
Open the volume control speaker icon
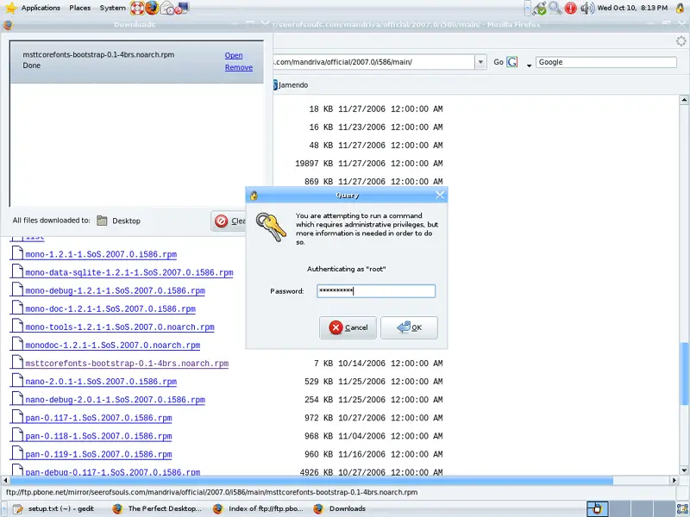coord(587,8)
